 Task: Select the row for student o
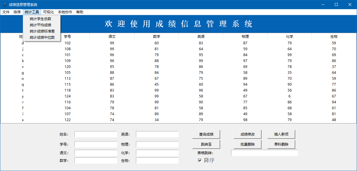click(178, 79)
